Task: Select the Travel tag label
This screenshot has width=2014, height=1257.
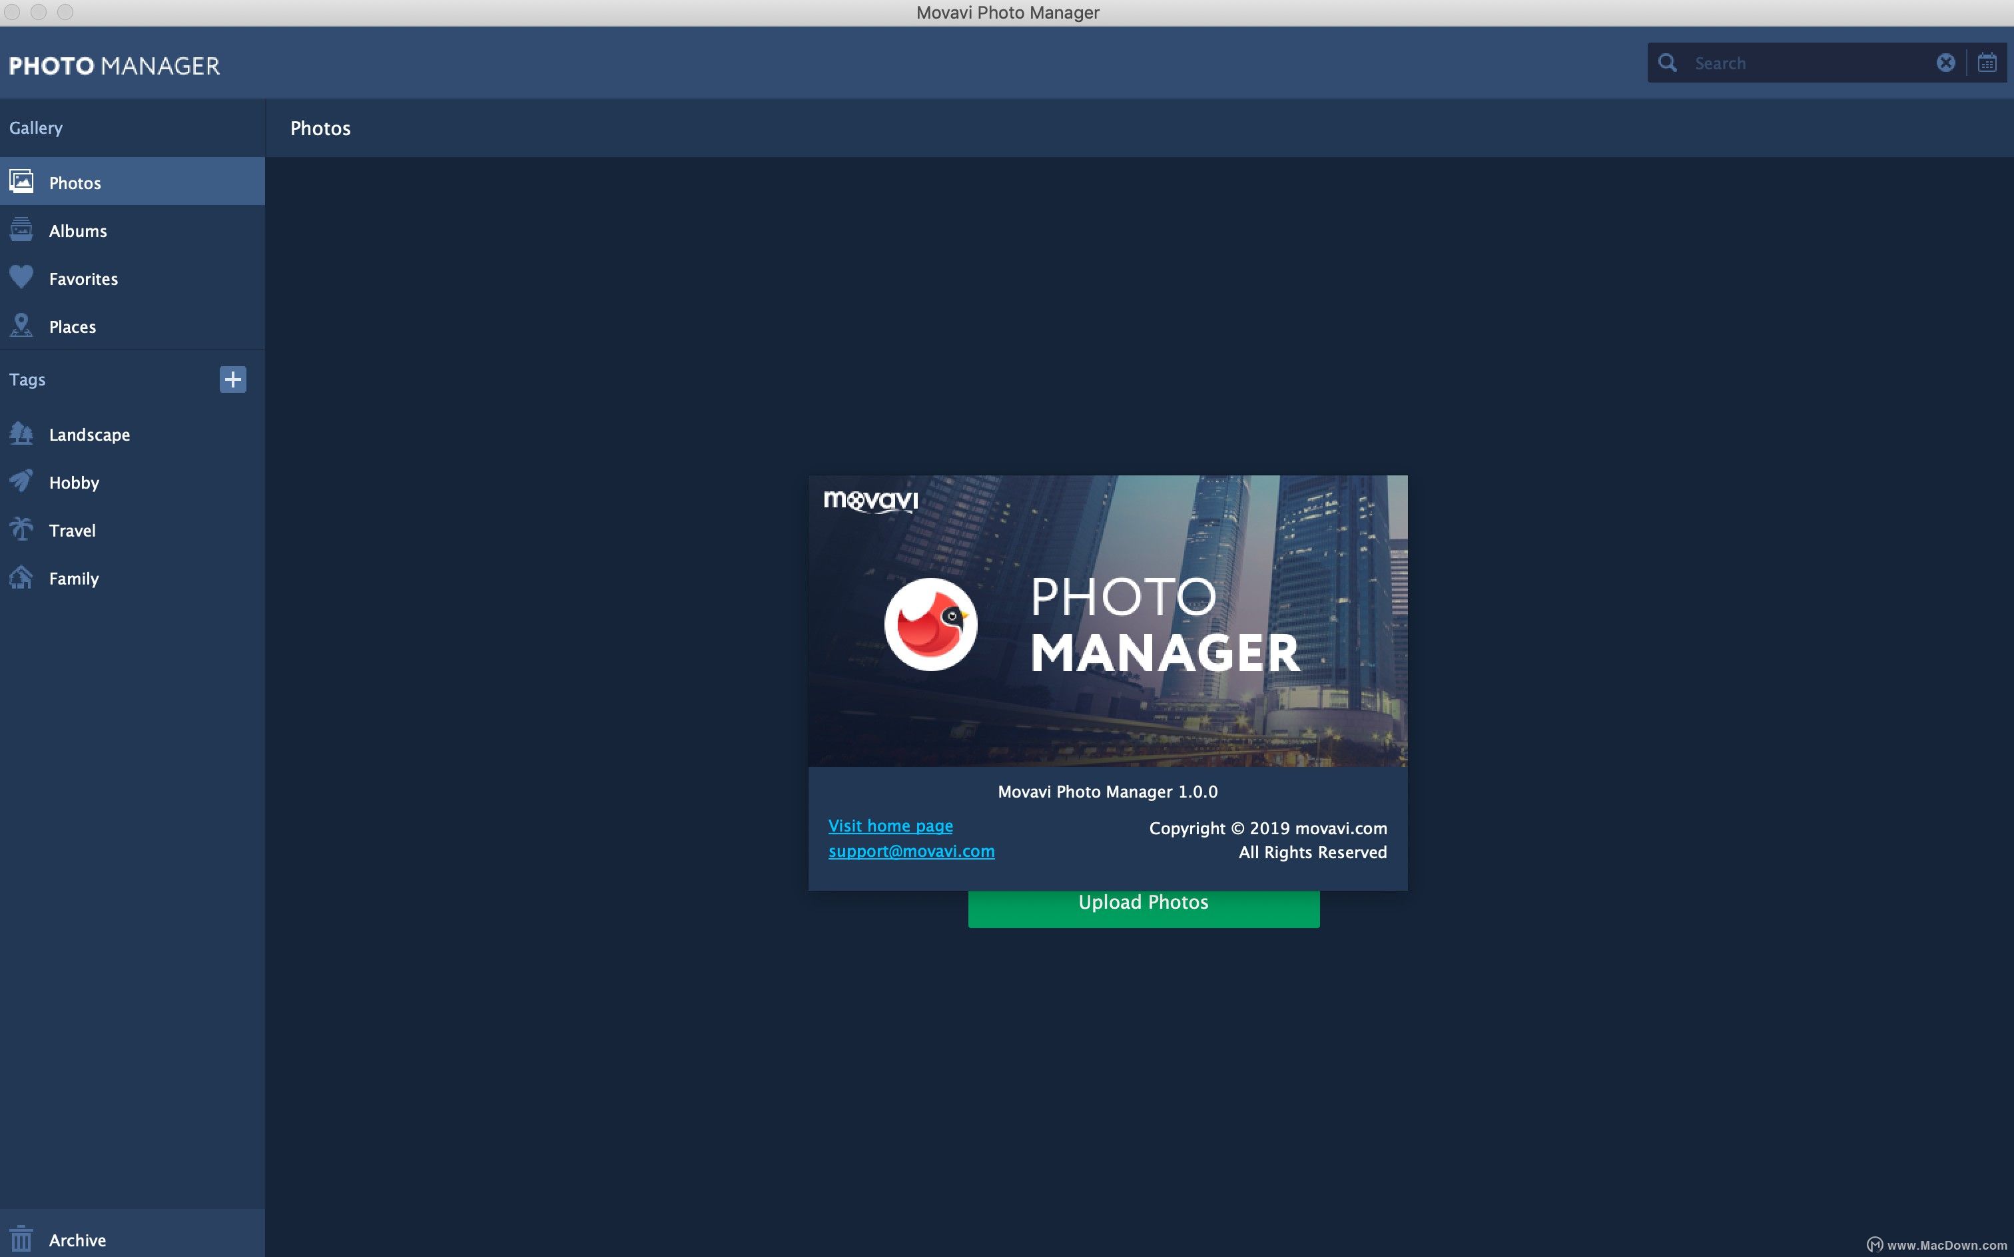Action: click(x=73, y=531)
